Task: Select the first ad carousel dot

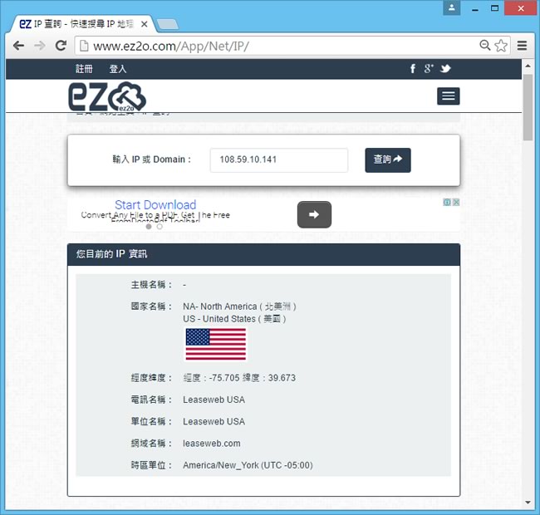Action: (149, 227)
